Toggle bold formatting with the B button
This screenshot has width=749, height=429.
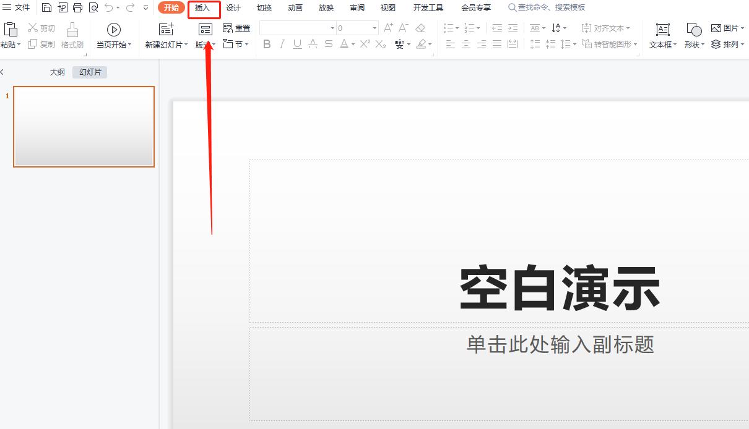click(x=267, y=44)
